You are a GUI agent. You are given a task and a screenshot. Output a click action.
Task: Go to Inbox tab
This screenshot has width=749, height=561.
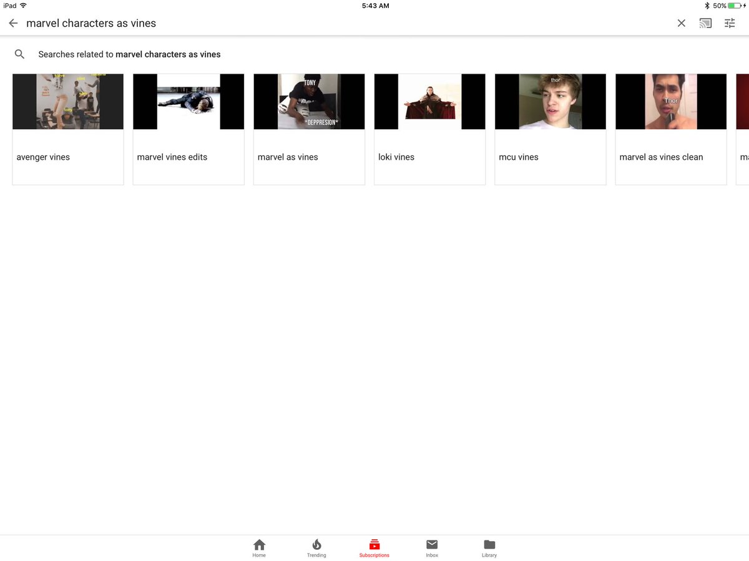(432, 549)
